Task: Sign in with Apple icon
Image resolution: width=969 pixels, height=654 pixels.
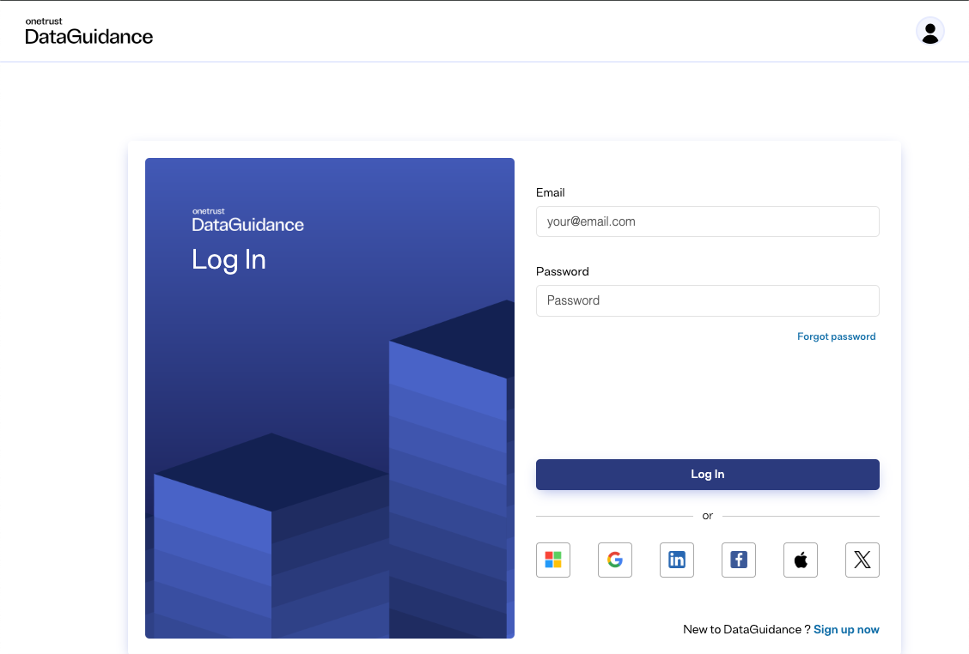Action: coord(801,560)
